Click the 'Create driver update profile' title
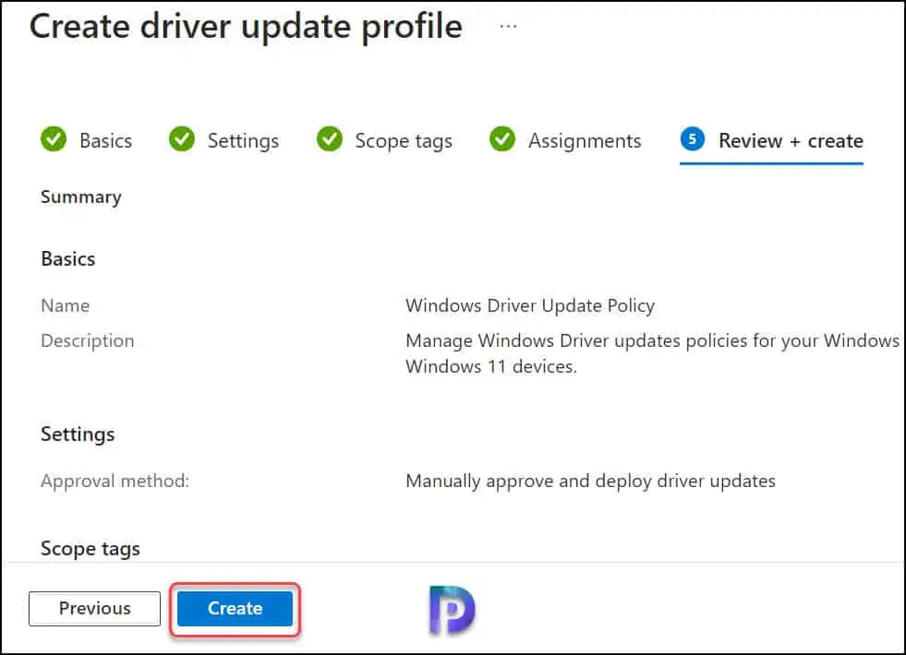The height and width of the screenshot is (655, 906). [247, 27]
